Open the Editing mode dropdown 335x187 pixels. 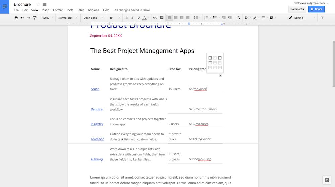pos(302,18)
